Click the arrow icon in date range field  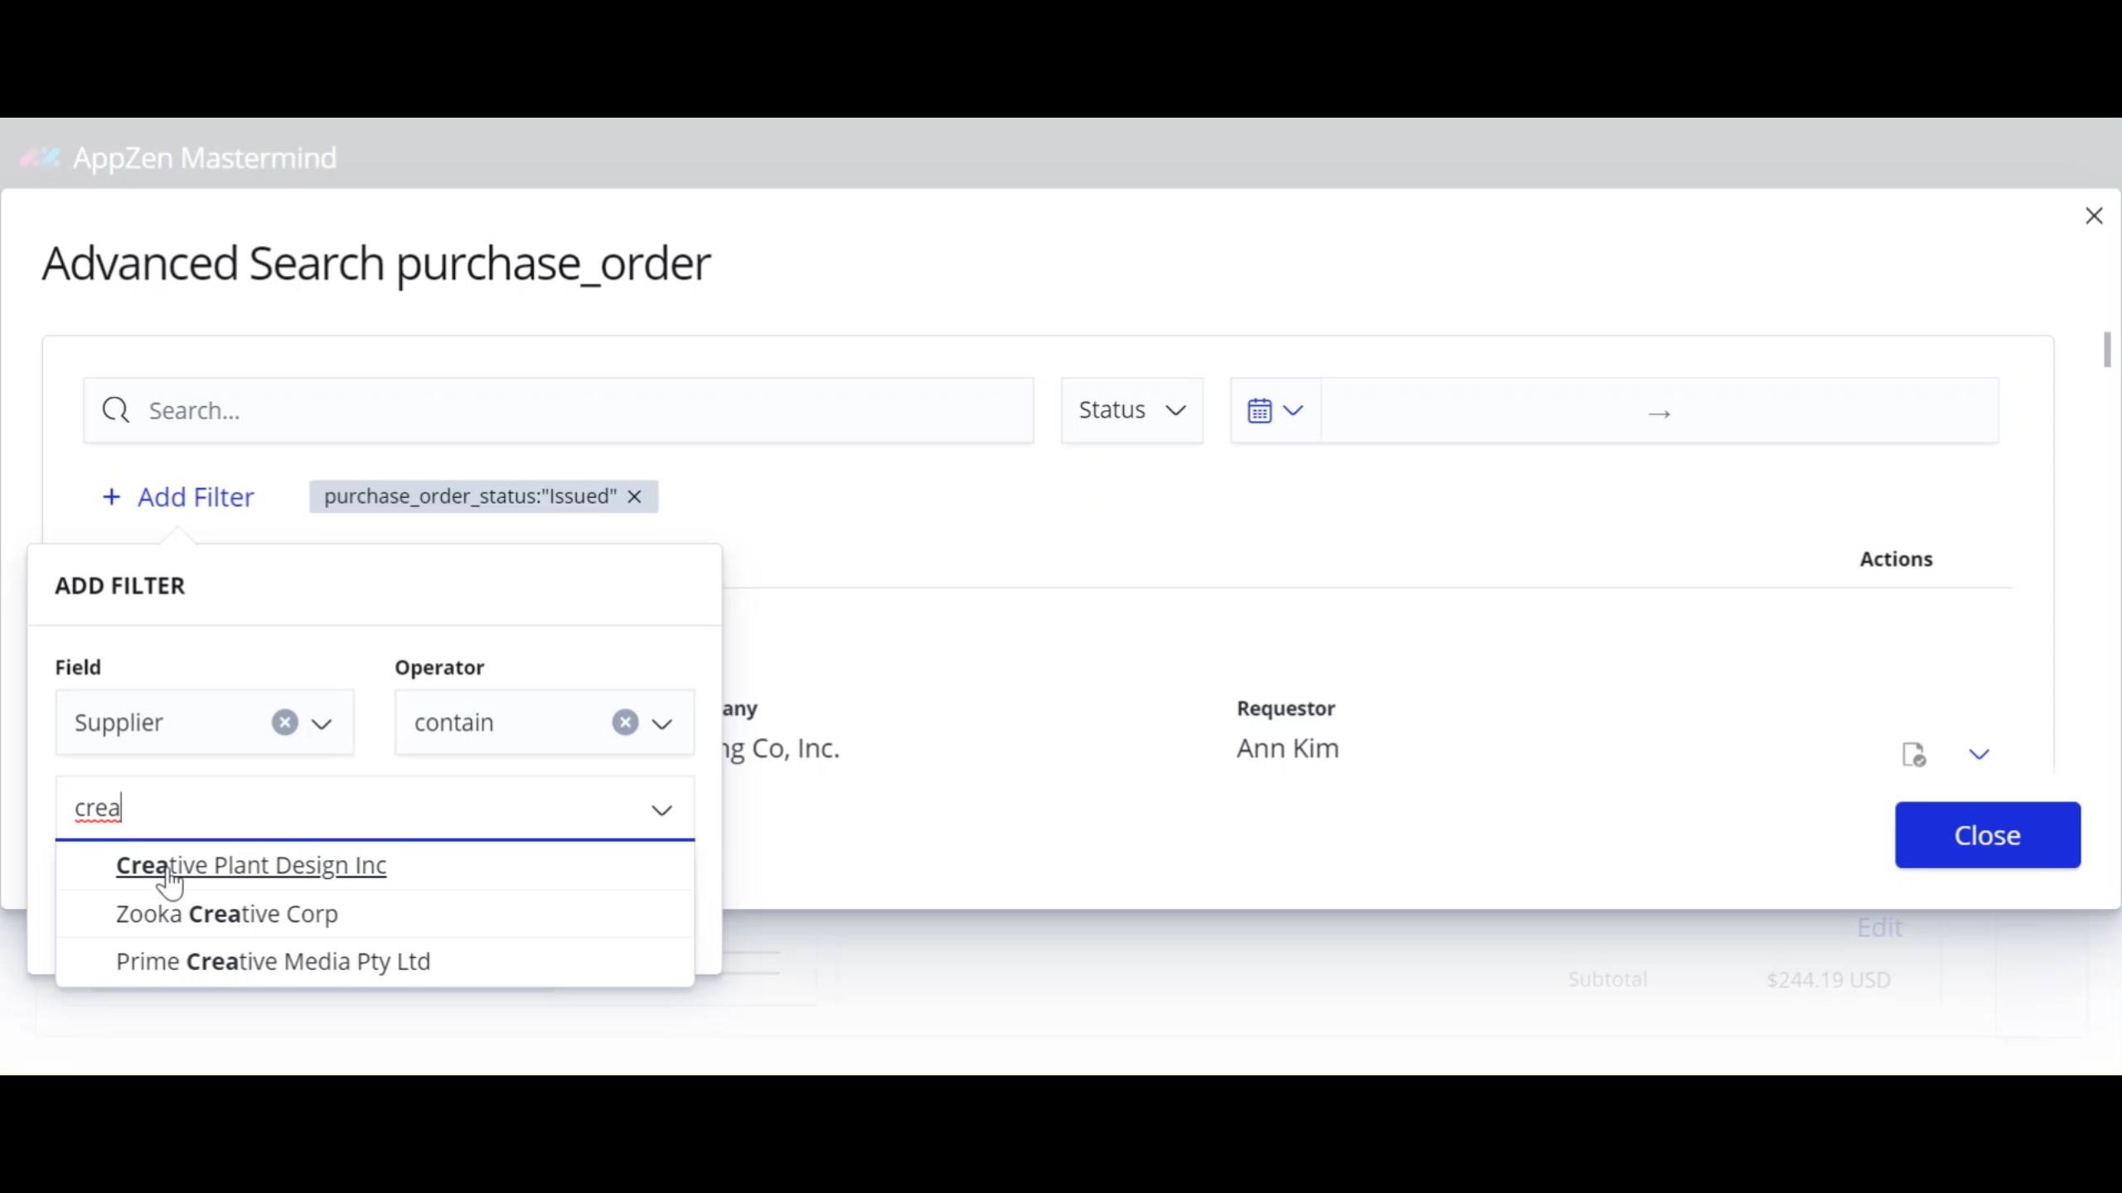(x=1658, y=412)
